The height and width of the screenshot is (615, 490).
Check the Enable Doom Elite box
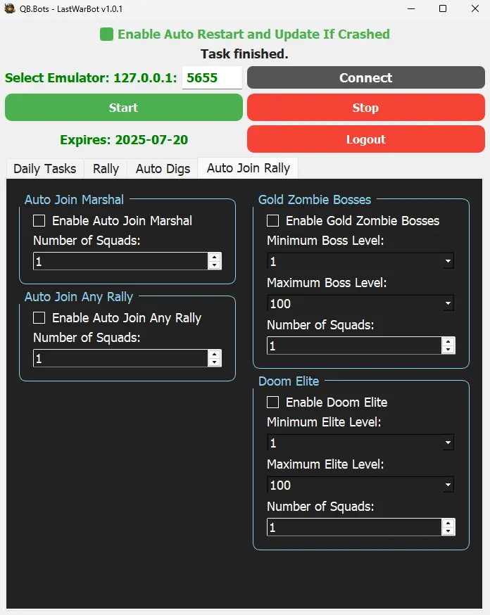click(272, 402)
